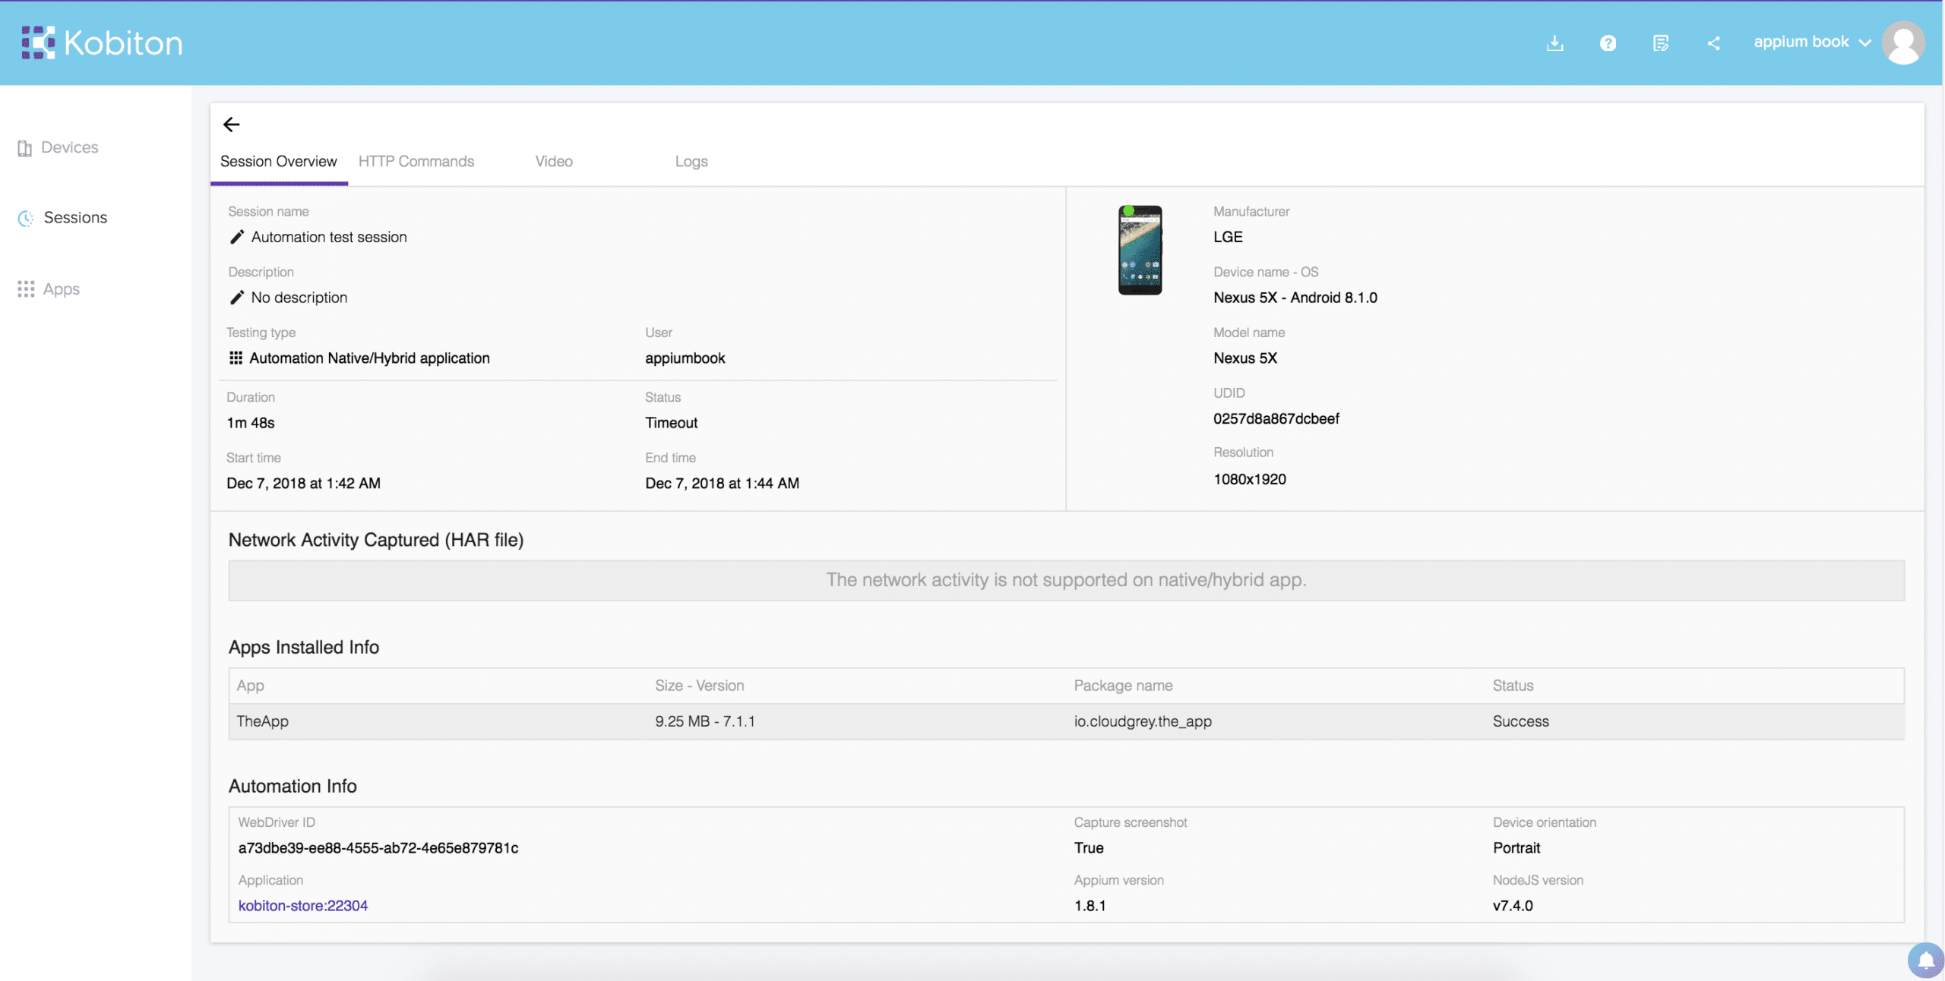The image size is (1945, 981).
Task: Expand the appium book account dropdown
Action: click(x=1812, y=43)
